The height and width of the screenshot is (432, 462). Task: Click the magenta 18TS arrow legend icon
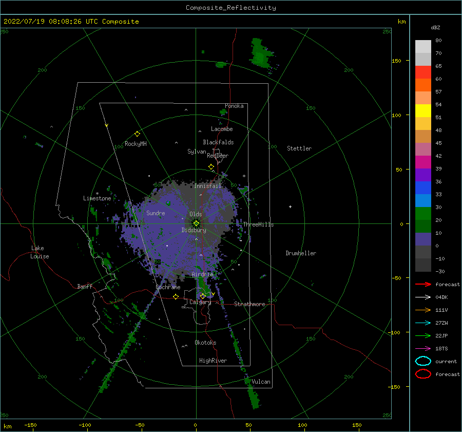[423, 349]
